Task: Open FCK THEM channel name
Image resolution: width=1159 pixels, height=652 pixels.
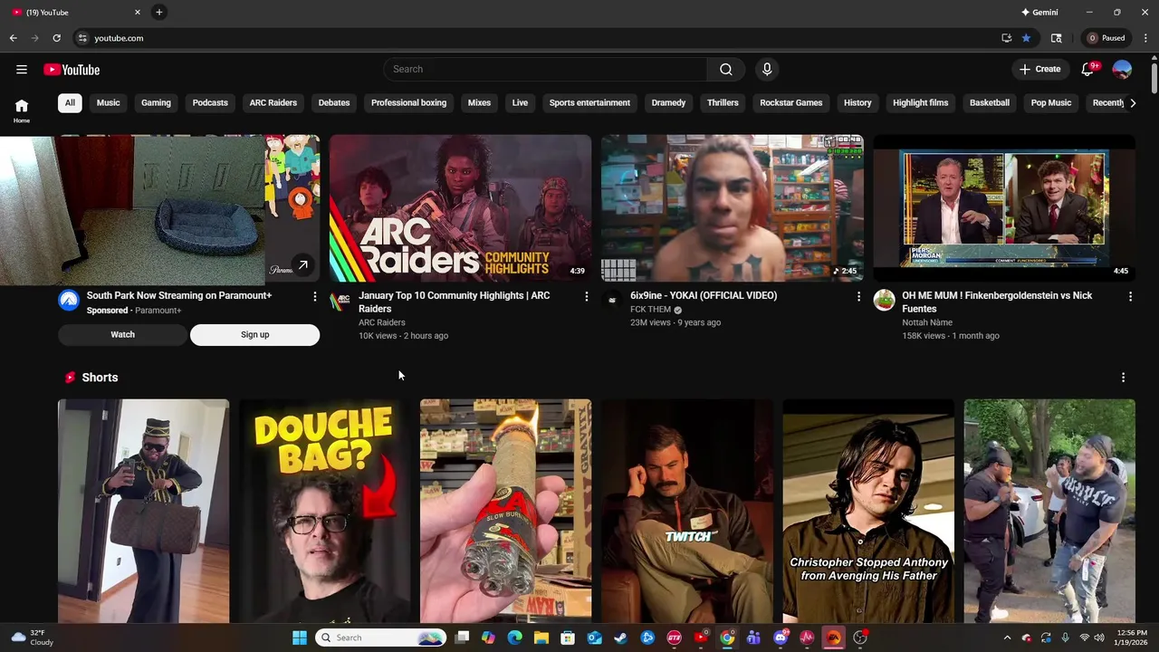Action: (651, 310)
